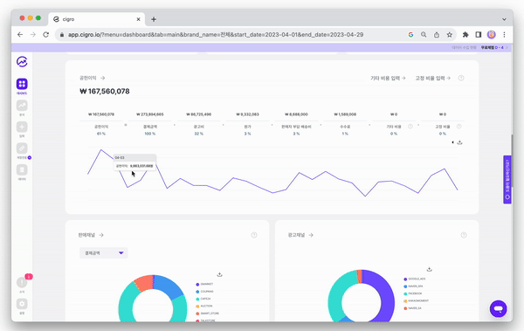Click the share icon in address bar
524x331 pixels.
tap(437, 34)
